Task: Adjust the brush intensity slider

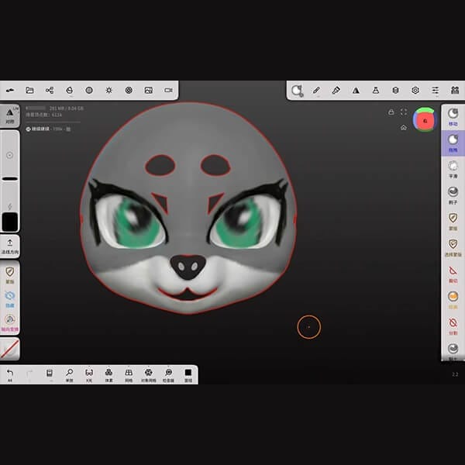Action: click(10, 196)
